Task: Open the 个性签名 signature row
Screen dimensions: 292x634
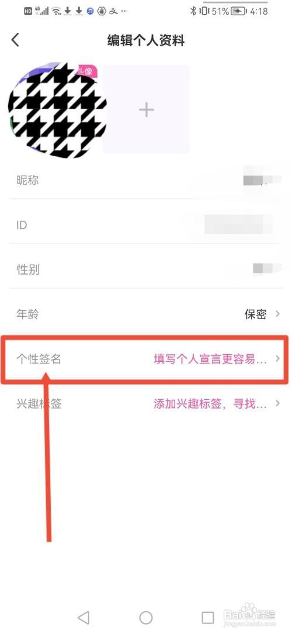Action: [146, 359]
